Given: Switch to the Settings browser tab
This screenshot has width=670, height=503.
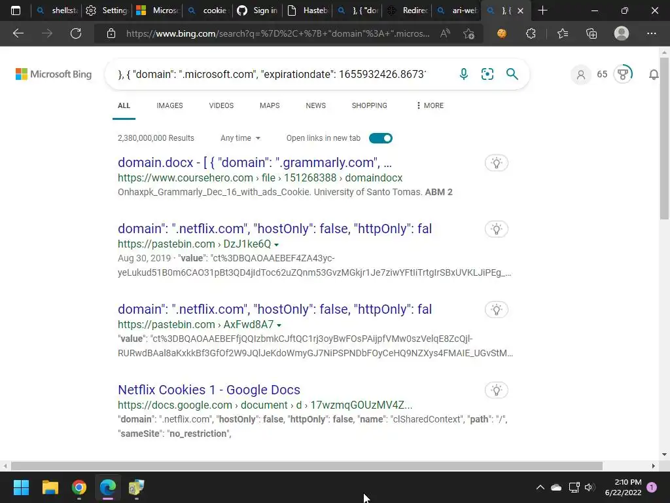Looking at the screenshot, I should coord(107,10).
